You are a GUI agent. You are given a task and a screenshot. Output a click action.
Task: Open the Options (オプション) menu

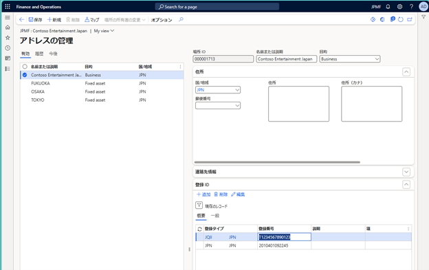(162, 20)
